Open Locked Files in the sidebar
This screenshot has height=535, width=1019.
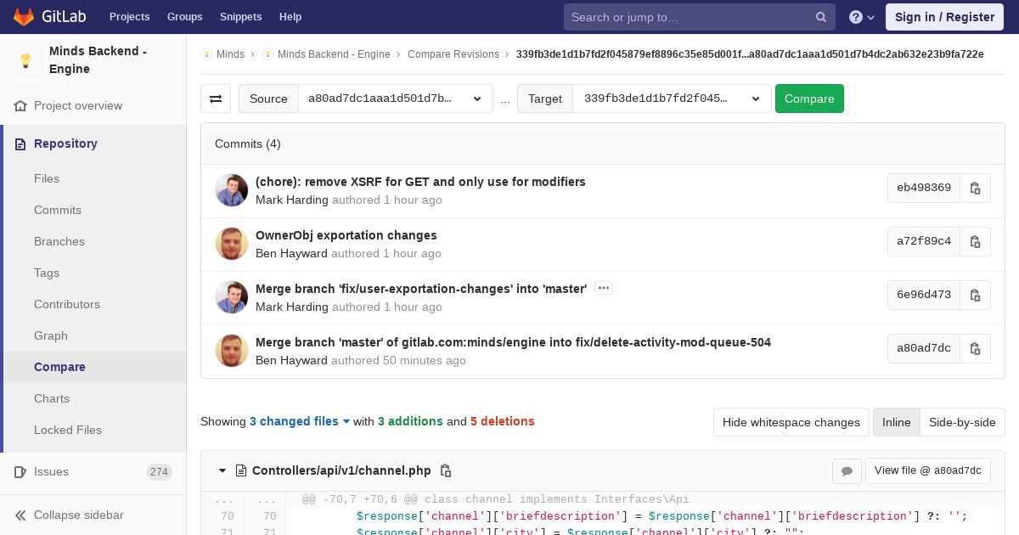coord(68,430)
